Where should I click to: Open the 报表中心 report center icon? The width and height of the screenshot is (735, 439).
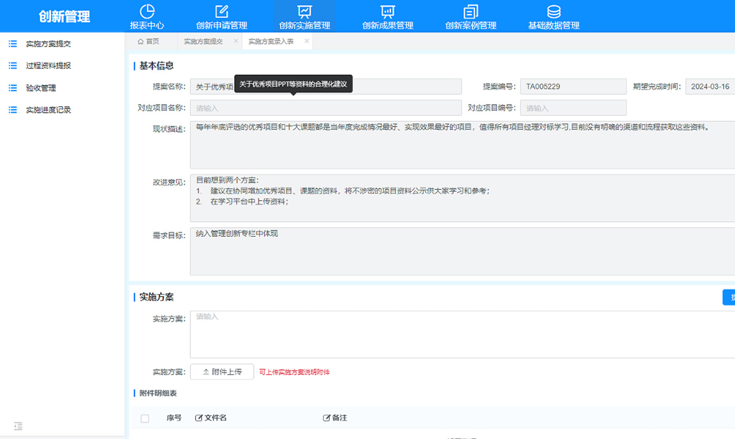pyautogui.click(x=148, y=10)
